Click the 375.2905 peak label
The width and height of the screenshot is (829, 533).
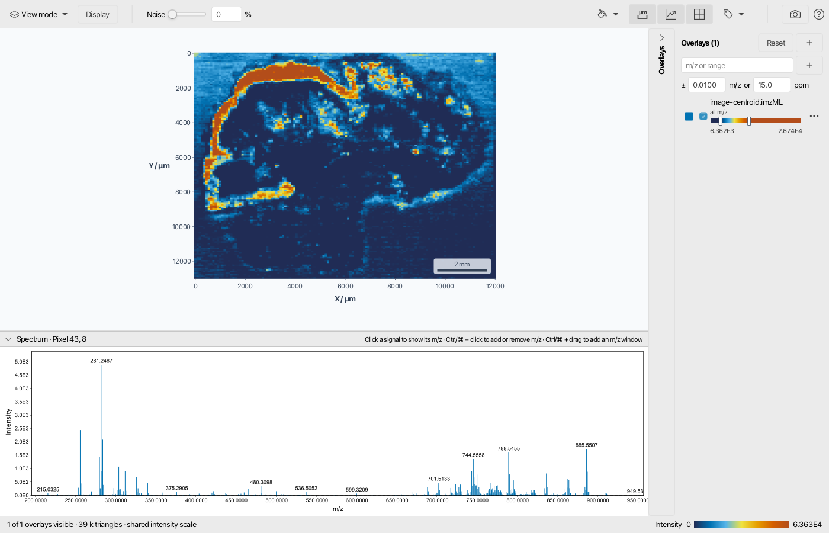tap(177, 488)
